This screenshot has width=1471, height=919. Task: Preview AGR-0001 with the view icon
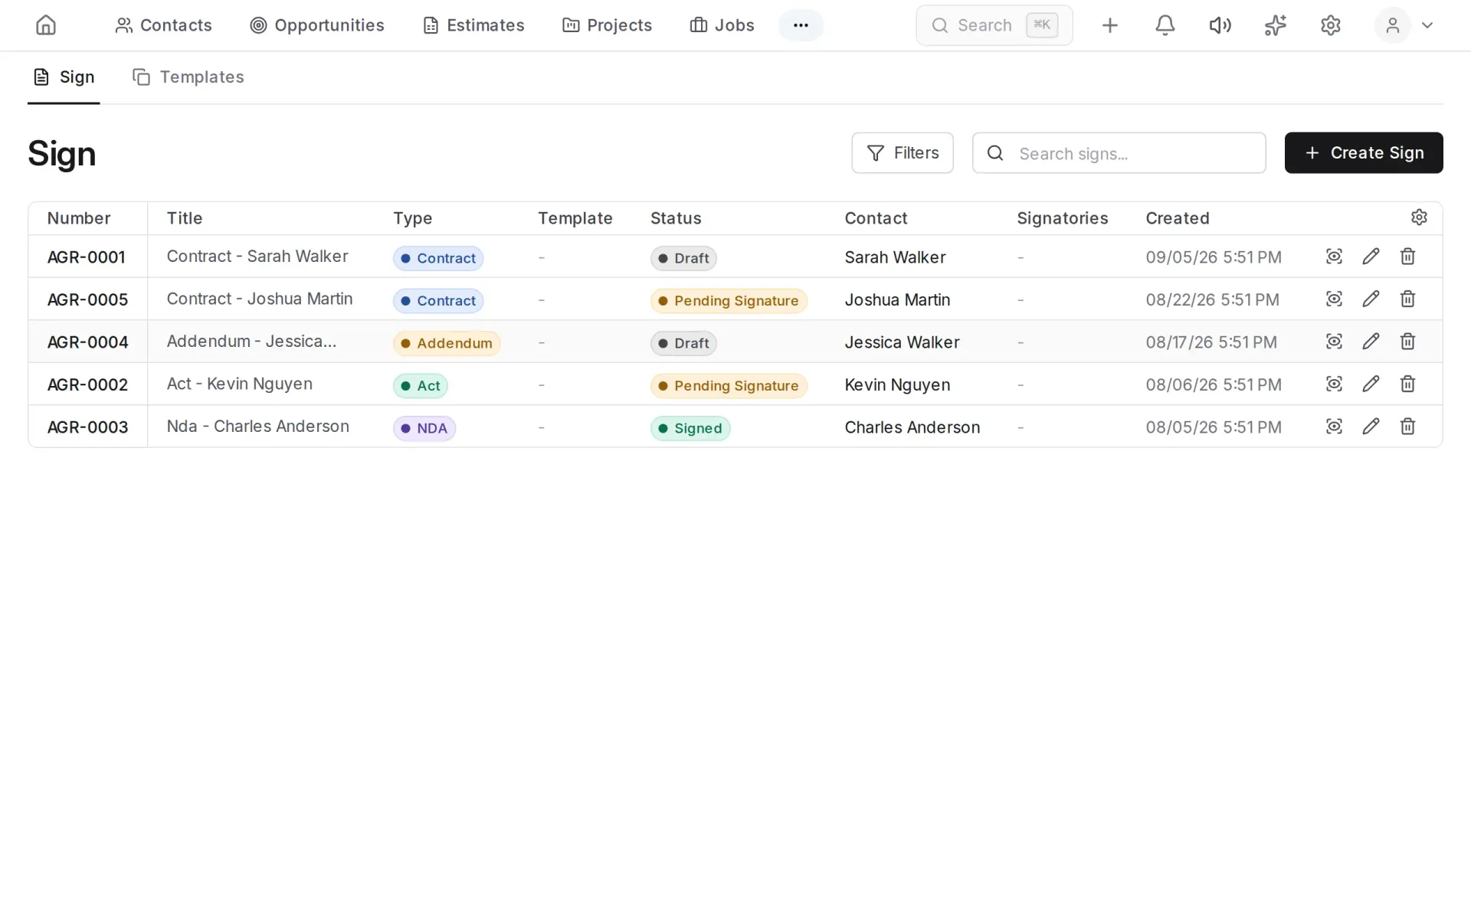1334,257
